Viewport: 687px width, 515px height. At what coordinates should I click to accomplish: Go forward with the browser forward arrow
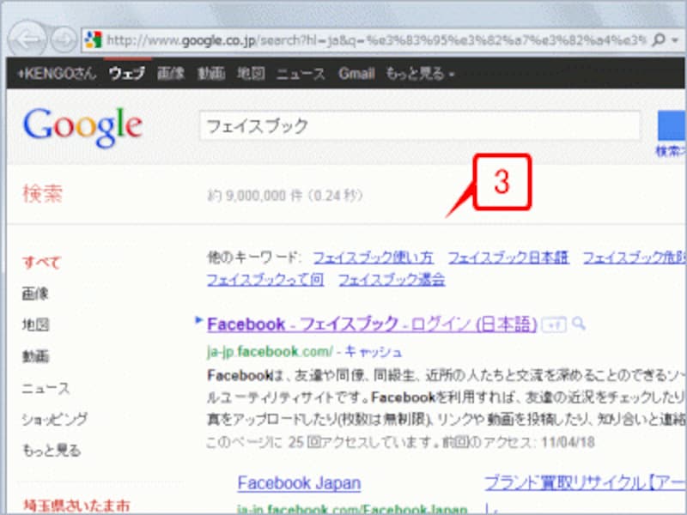point(64,39)
